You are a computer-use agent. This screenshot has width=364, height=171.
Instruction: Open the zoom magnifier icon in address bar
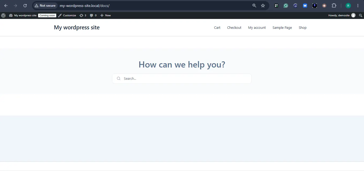pyautogui.click(x=254, y=6)
